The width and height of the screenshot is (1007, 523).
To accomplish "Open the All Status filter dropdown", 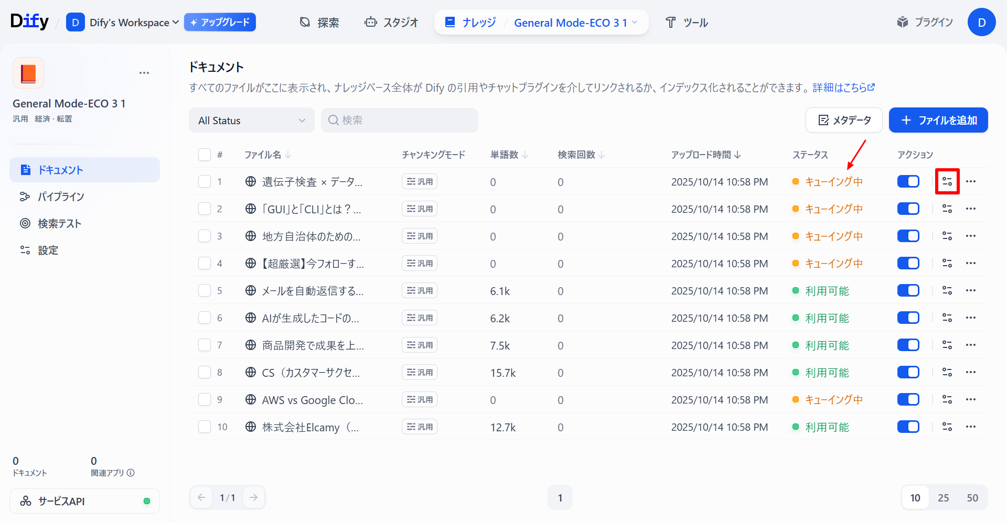I will tap(251, 121).
